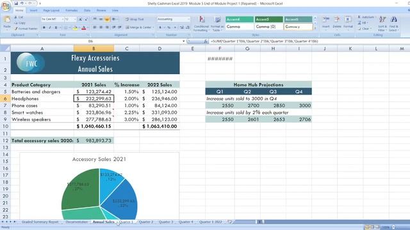Select cell with Smart watches

(42, 112)
